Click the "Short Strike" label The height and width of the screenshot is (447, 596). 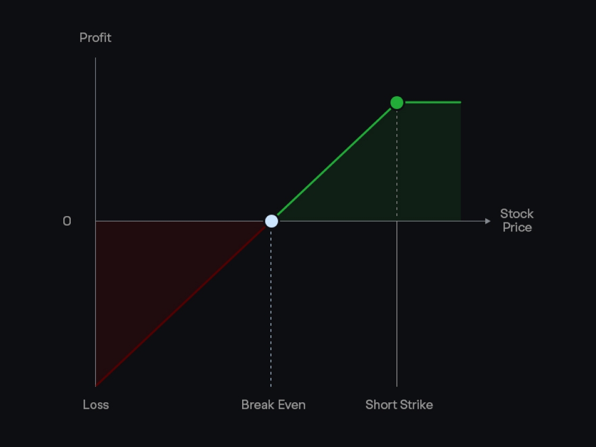399,405
